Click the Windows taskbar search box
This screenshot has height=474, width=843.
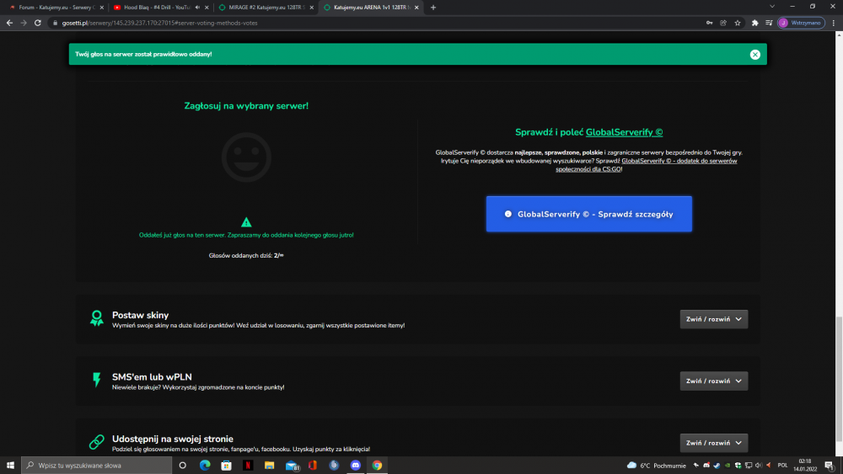click(x=97, y=465)
